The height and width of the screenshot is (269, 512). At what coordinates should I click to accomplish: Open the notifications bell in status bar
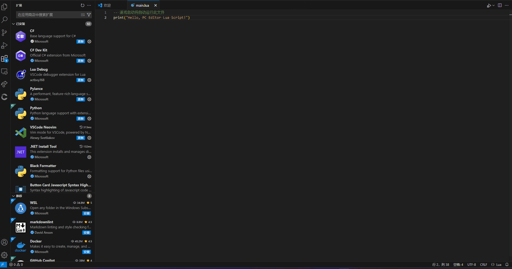click(507, 264)
